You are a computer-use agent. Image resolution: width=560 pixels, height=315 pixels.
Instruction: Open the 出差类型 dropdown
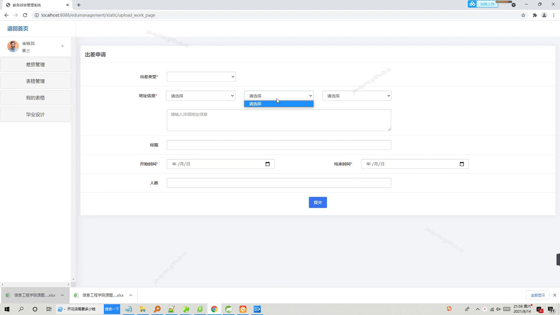point(201,76)
